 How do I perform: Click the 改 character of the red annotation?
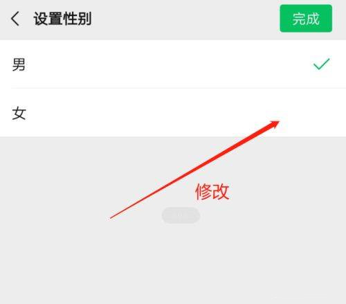point(221,191)
